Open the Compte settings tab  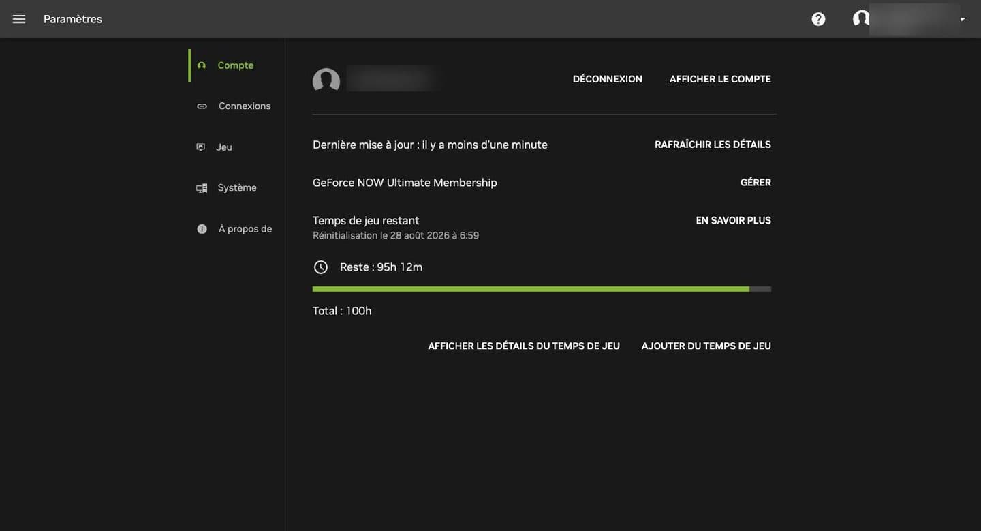pyautogui.click(x=236, y=65)
